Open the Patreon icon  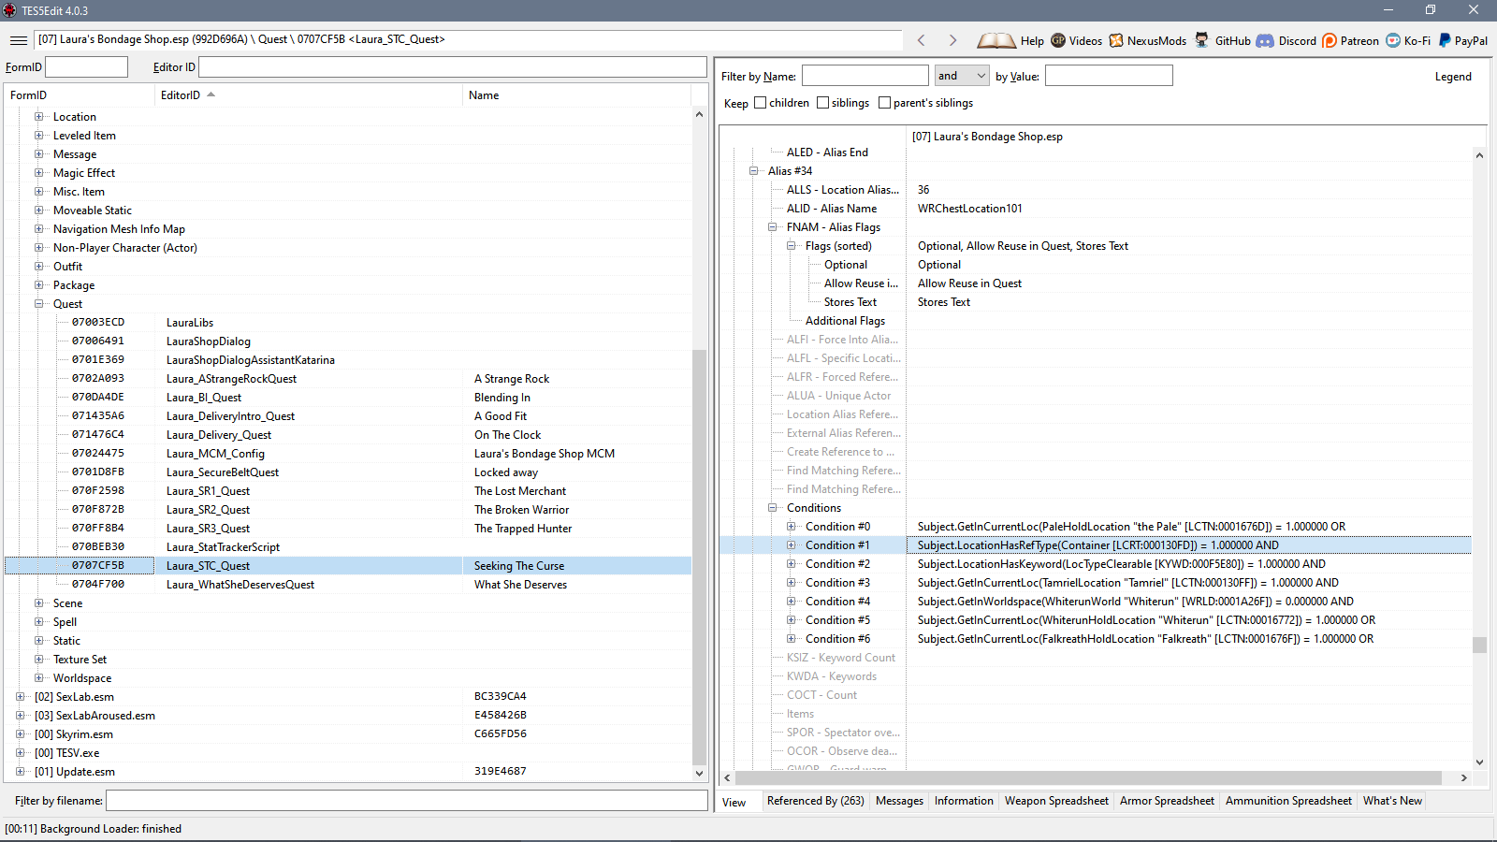(x=1330, y=40)
